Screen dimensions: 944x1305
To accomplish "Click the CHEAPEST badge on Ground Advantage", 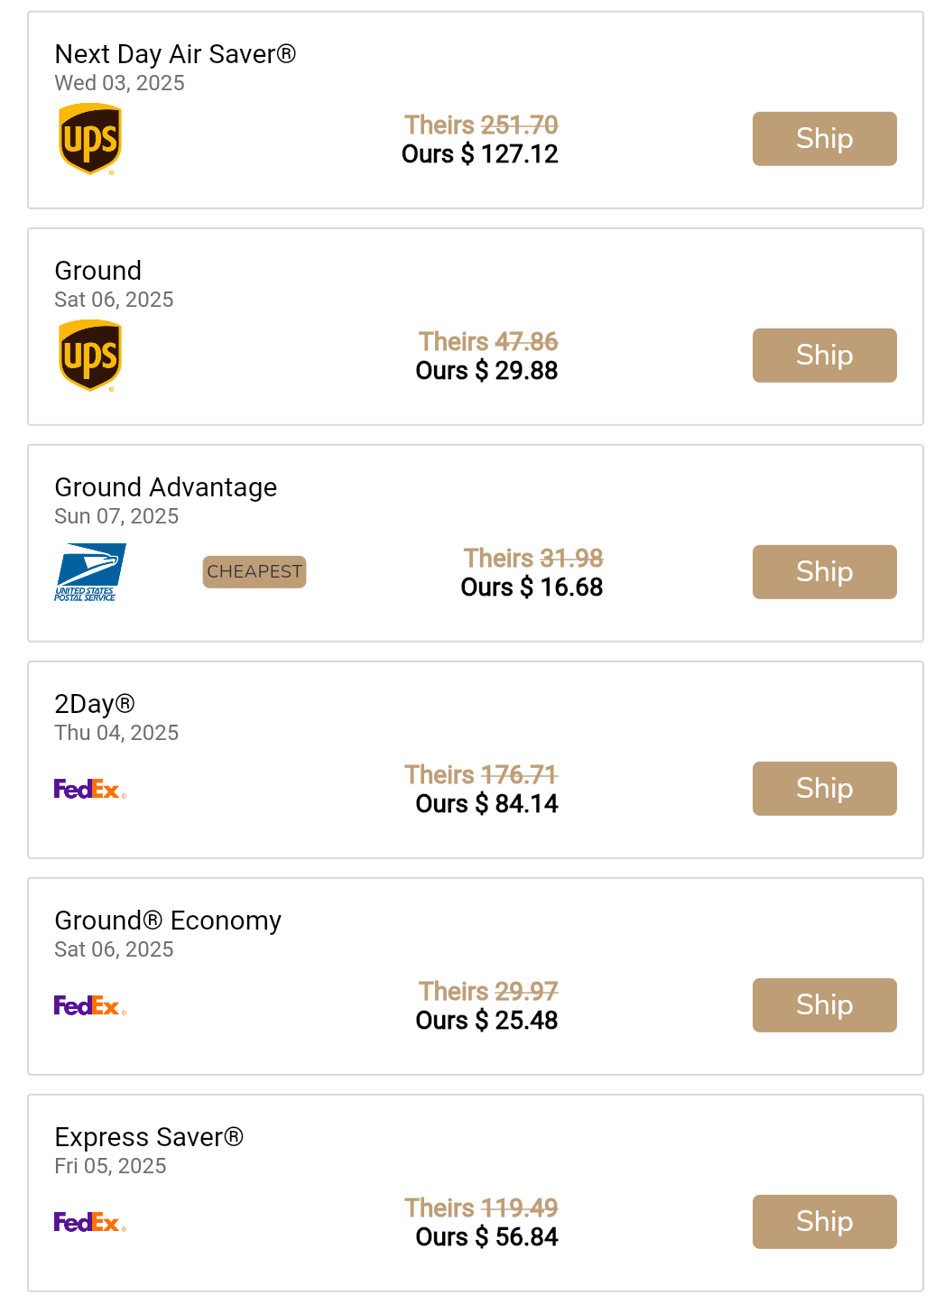I will [x=255, y=572].
